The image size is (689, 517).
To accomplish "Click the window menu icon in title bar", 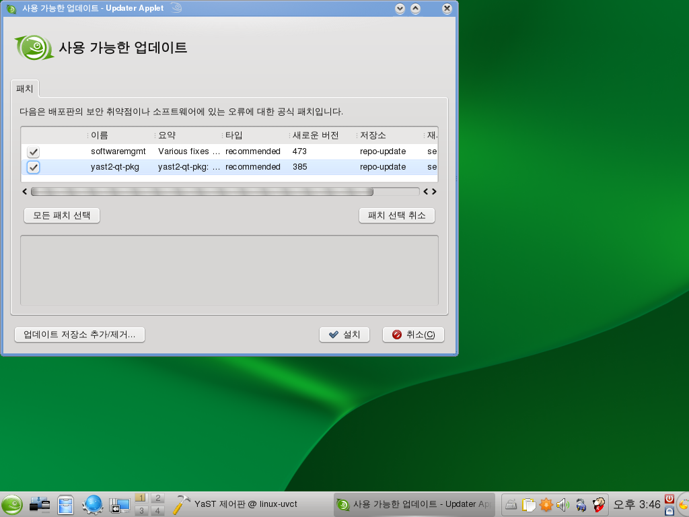I will tap(11, 8).
